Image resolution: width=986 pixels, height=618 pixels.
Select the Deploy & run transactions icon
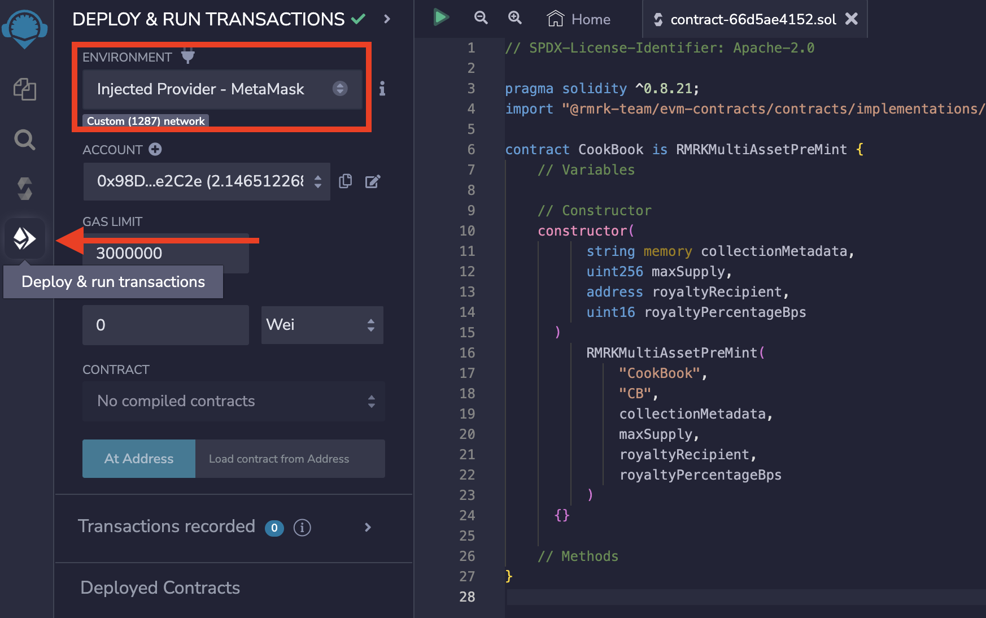[x=25, y=238]
